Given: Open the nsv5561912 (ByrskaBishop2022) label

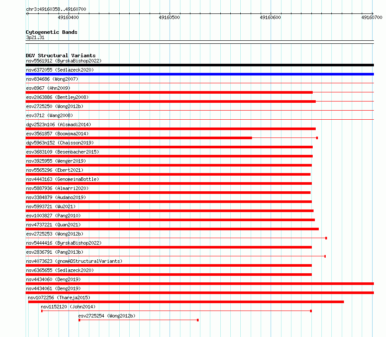Looking at the screenshot, I should pos(64,61).
